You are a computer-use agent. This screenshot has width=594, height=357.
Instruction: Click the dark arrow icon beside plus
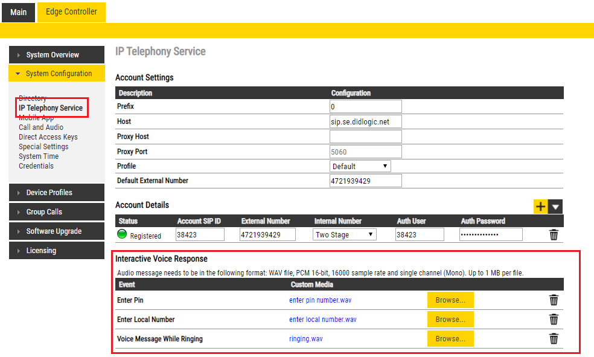click(x=555, y=207)
